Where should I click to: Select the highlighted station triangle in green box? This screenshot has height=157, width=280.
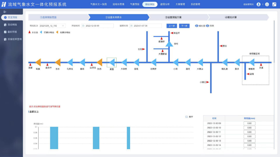112,63
